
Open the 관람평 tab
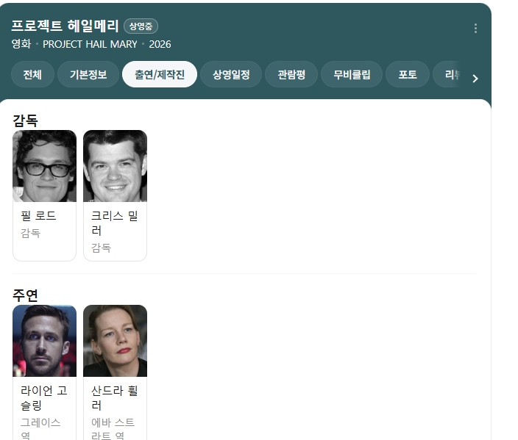point(297,75)
